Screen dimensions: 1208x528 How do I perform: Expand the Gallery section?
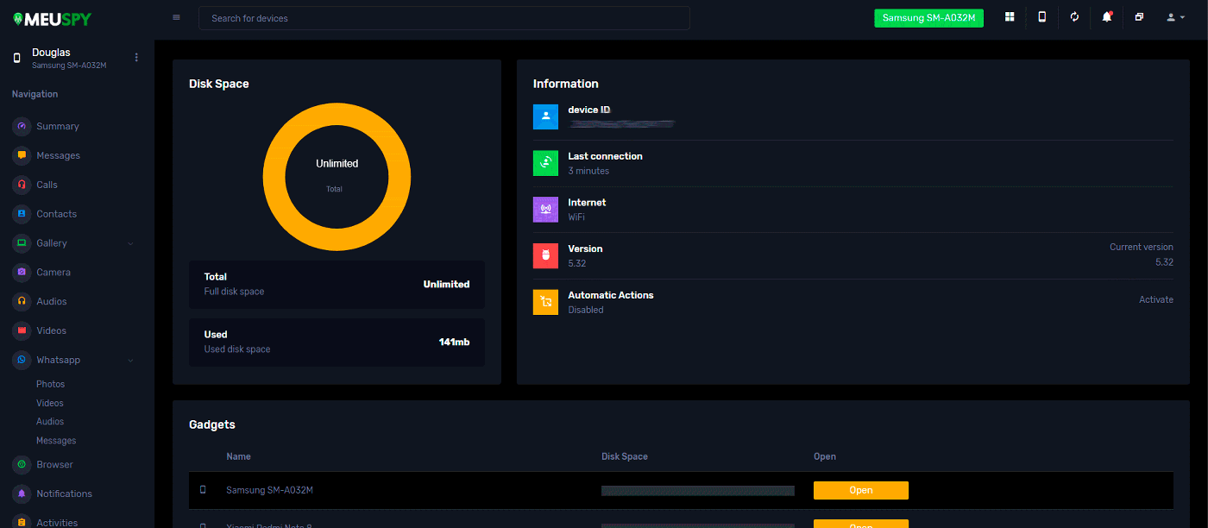(130, 243)
